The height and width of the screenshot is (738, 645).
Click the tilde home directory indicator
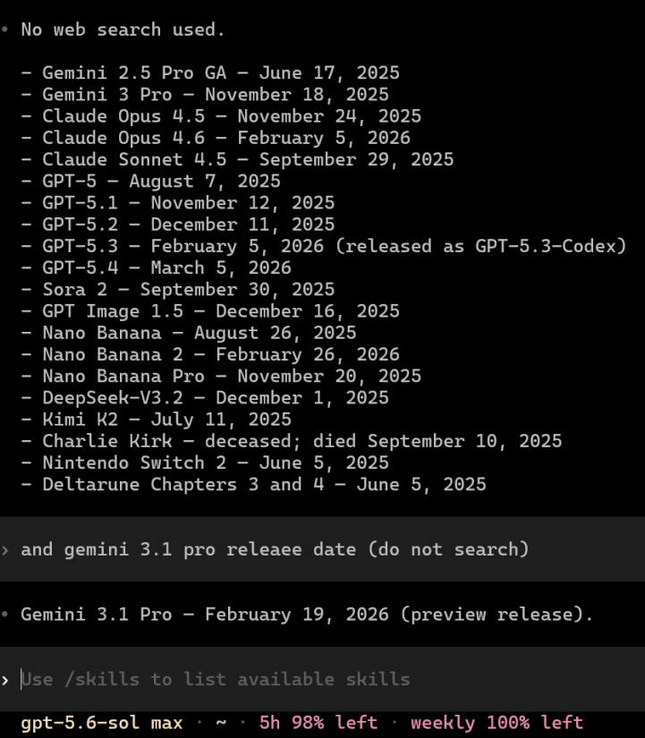pyautogui.click(x=221, y=722)
